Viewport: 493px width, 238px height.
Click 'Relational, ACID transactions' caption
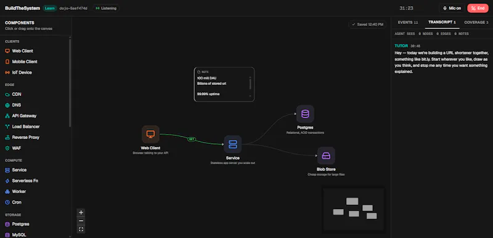[x=305, y=133]
